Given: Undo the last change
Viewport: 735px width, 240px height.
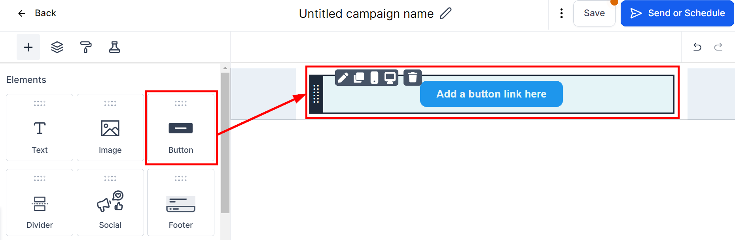Looking at the screenshot, I should click(x=697, y=47).
